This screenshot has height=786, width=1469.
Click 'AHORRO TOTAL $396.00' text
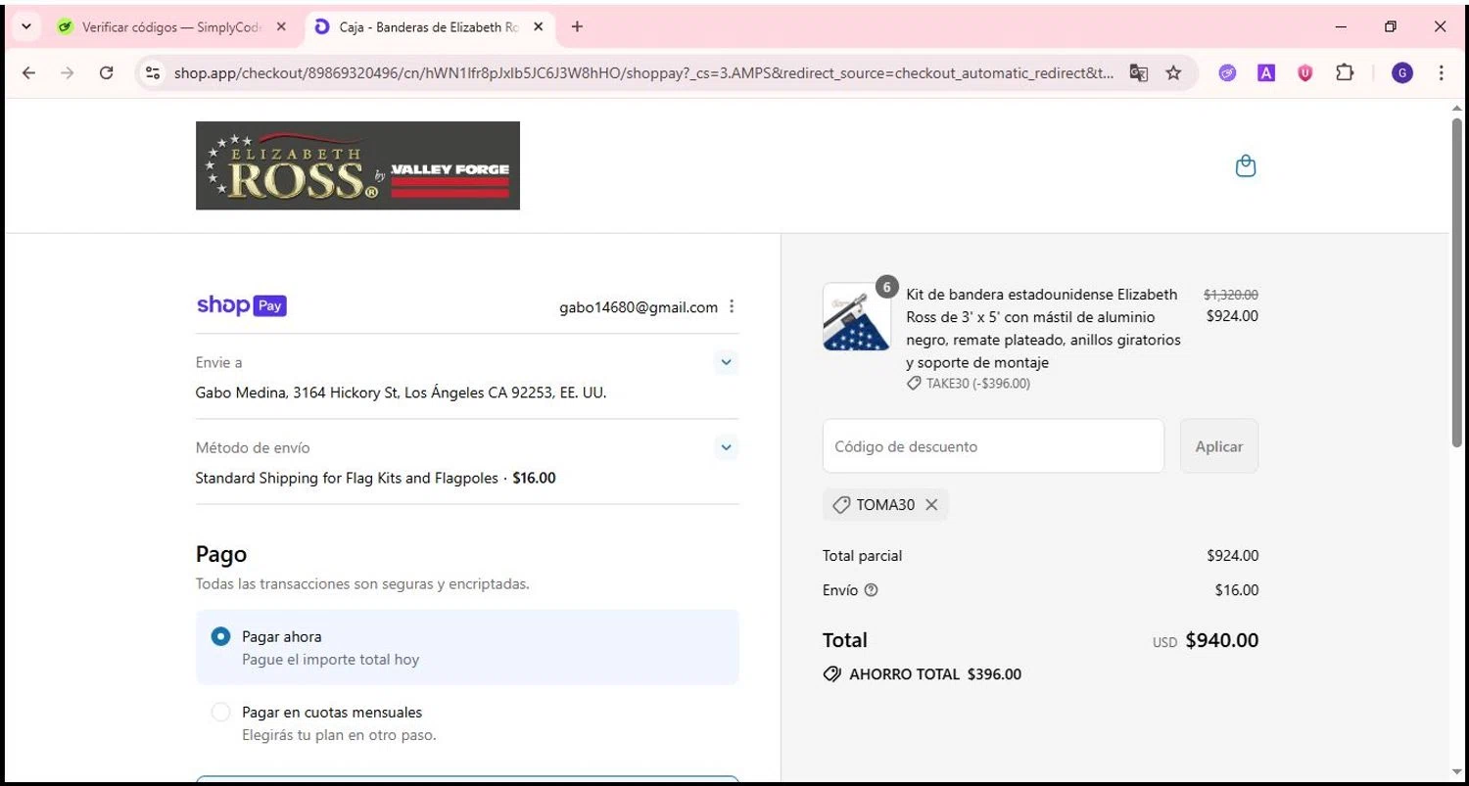click(x=935, y=674)
